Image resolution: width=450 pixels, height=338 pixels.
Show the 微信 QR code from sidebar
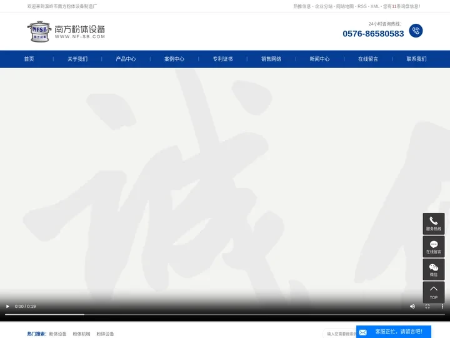coord(433,270)
